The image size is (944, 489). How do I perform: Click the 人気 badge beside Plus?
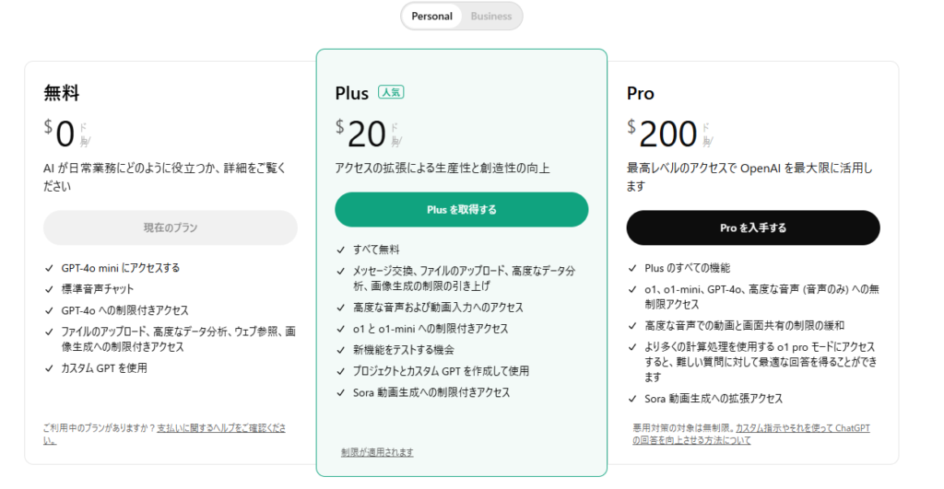tap(391, 92)
